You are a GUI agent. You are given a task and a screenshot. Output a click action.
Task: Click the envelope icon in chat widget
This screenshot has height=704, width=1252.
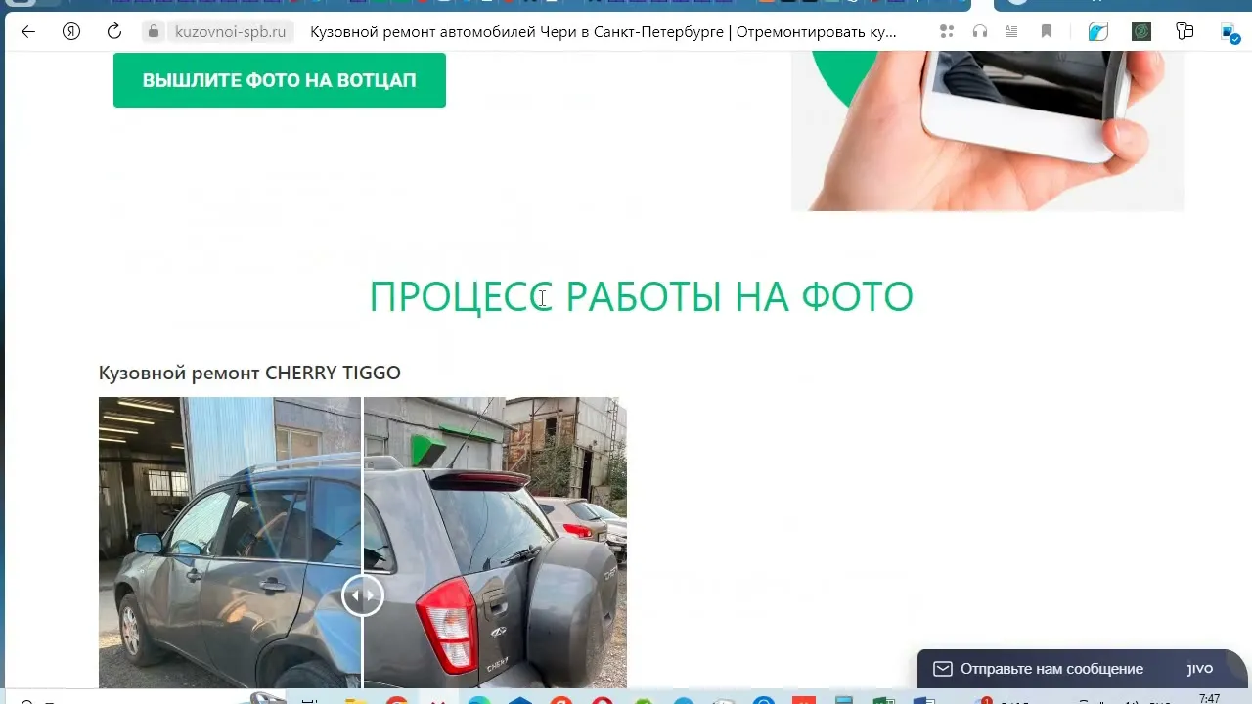943,669
